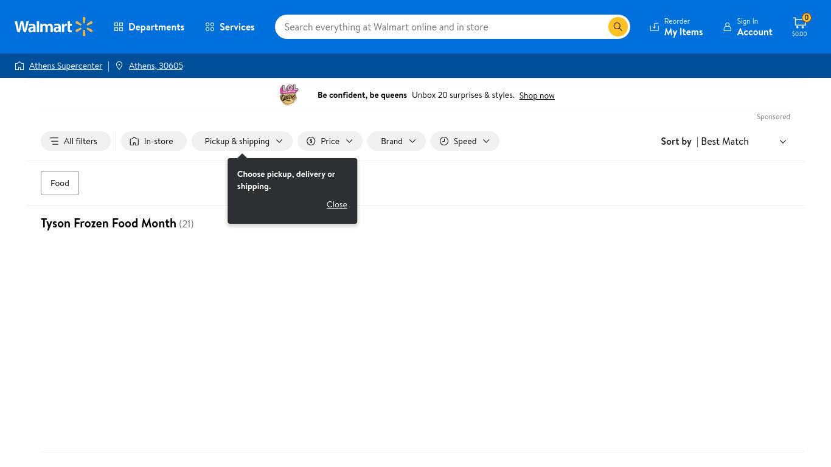Click the Sponsored label
This screenshot has width=831, height=467.
click(773, 117)
